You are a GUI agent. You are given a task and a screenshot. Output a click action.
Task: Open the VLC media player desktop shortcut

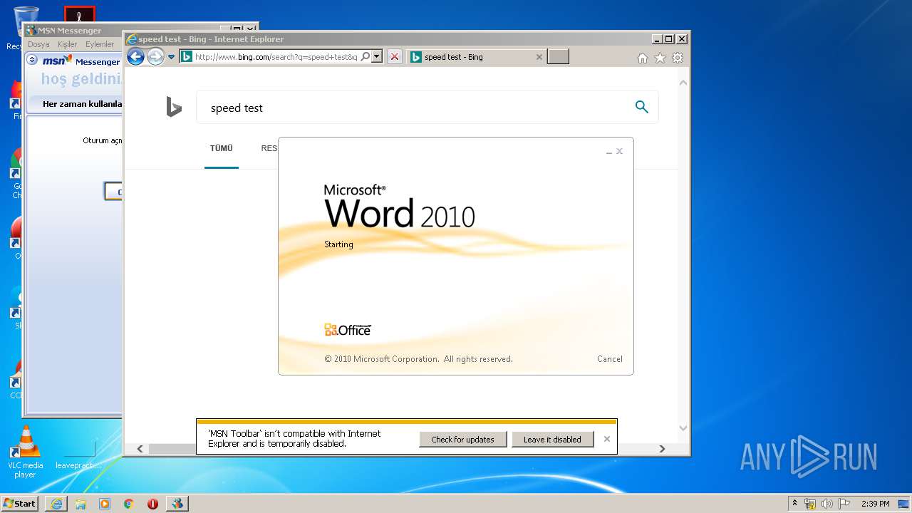pos(25,452)
